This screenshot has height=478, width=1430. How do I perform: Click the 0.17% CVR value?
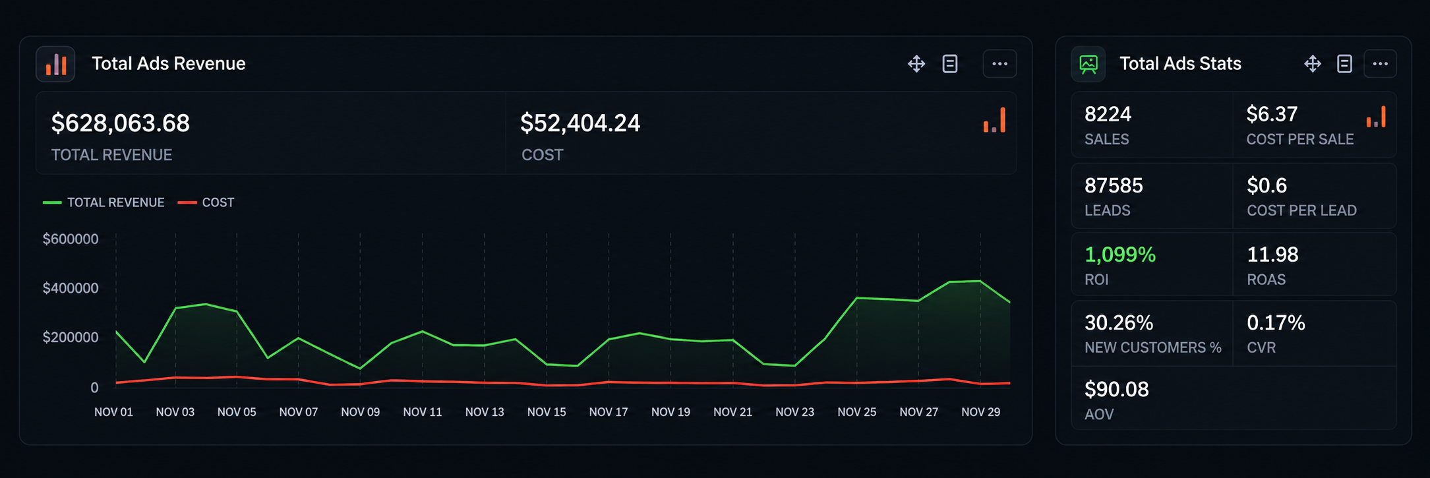pyautogui.click(x=1276, y=323)
